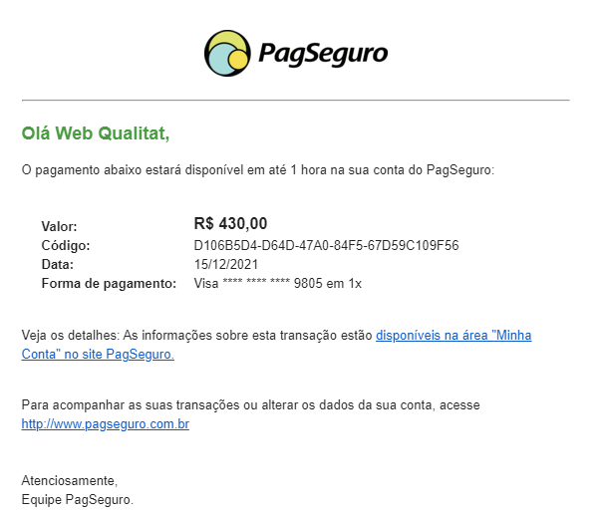Click the PagSeguro wordmark in the header
The image size is (605, 517).
point(323,54)
